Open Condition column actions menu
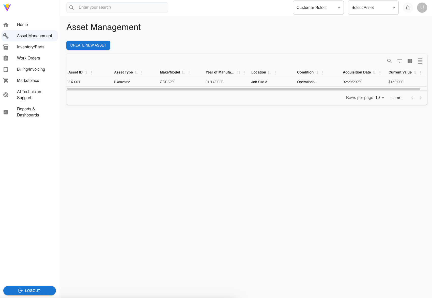Image resolution: width=432 pixels, height=298 pixels. click(x=323, y=72)
